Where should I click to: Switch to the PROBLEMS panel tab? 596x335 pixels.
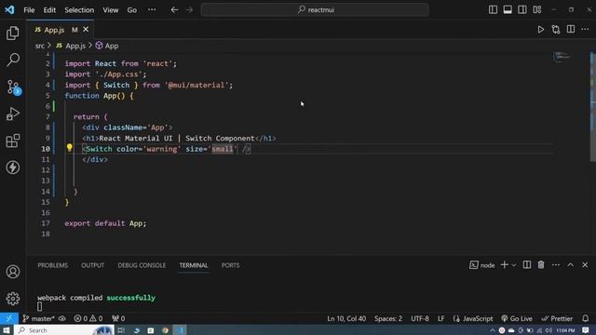coord(53,265)
